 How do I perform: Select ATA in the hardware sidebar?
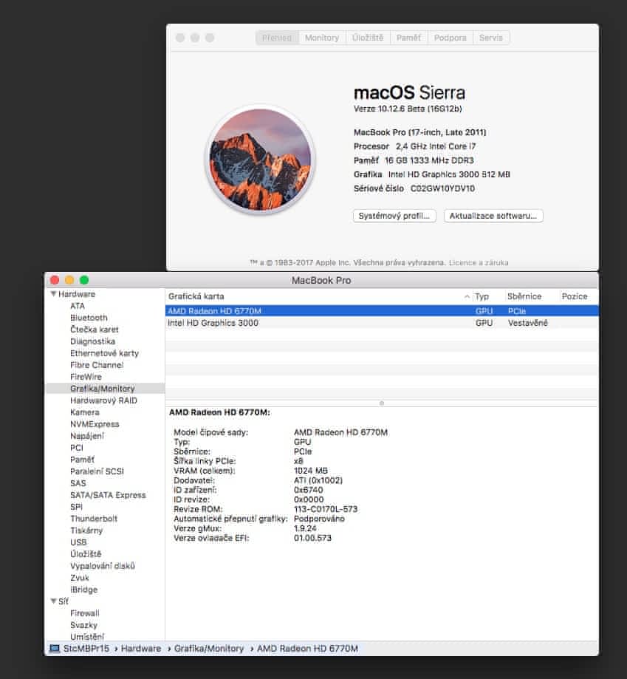pos(78,306)
